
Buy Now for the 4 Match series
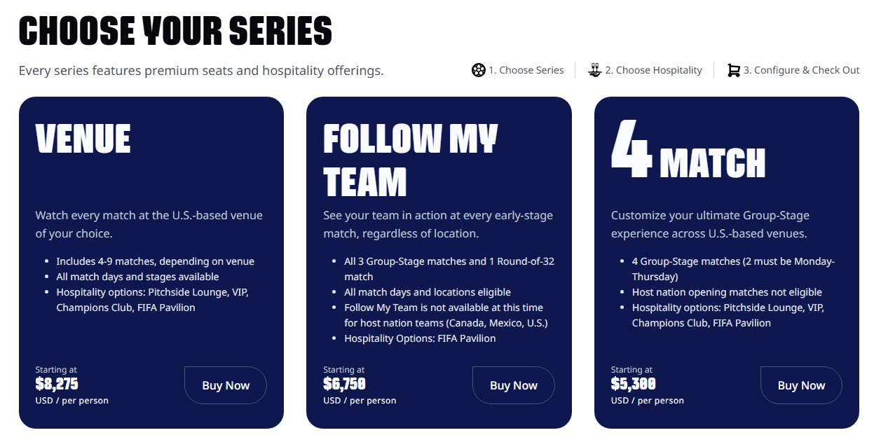[x=801, y=385]
